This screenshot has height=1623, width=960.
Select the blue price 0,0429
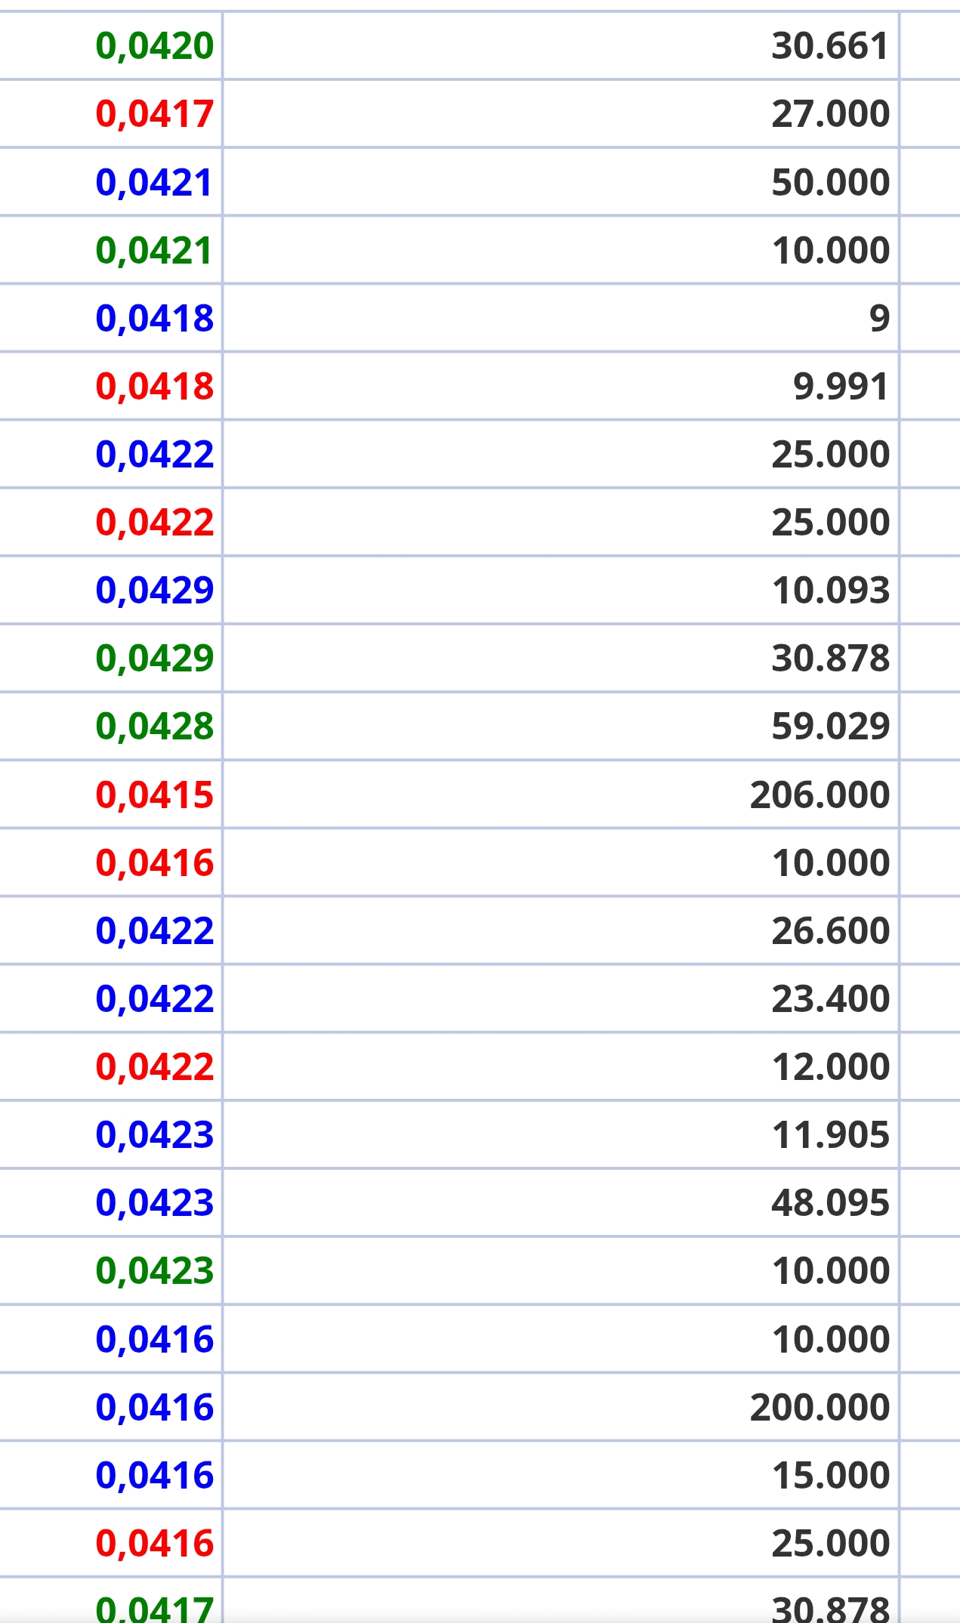coord(154,590)
